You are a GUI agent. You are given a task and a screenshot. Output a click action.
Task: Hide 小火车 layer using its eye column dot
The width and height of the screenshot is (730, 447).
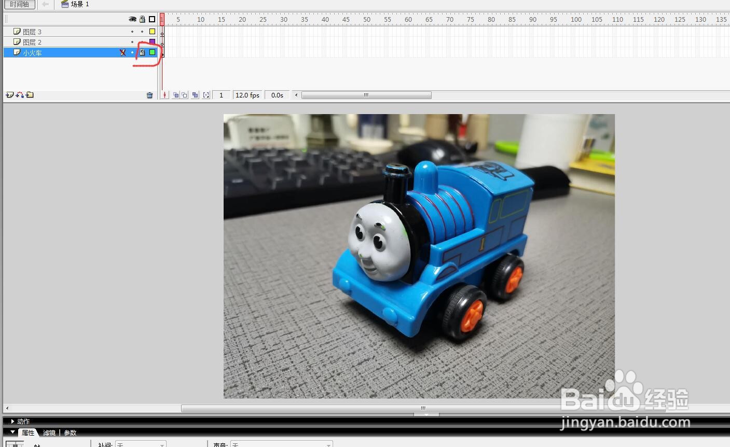pyautogui.click(x=132, y=52)
